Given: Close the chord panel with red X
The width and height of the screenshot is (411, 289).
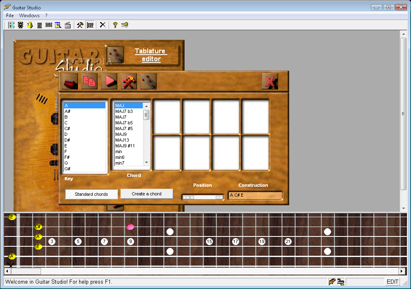Looking at the screenshot, I should coord(270,81).
